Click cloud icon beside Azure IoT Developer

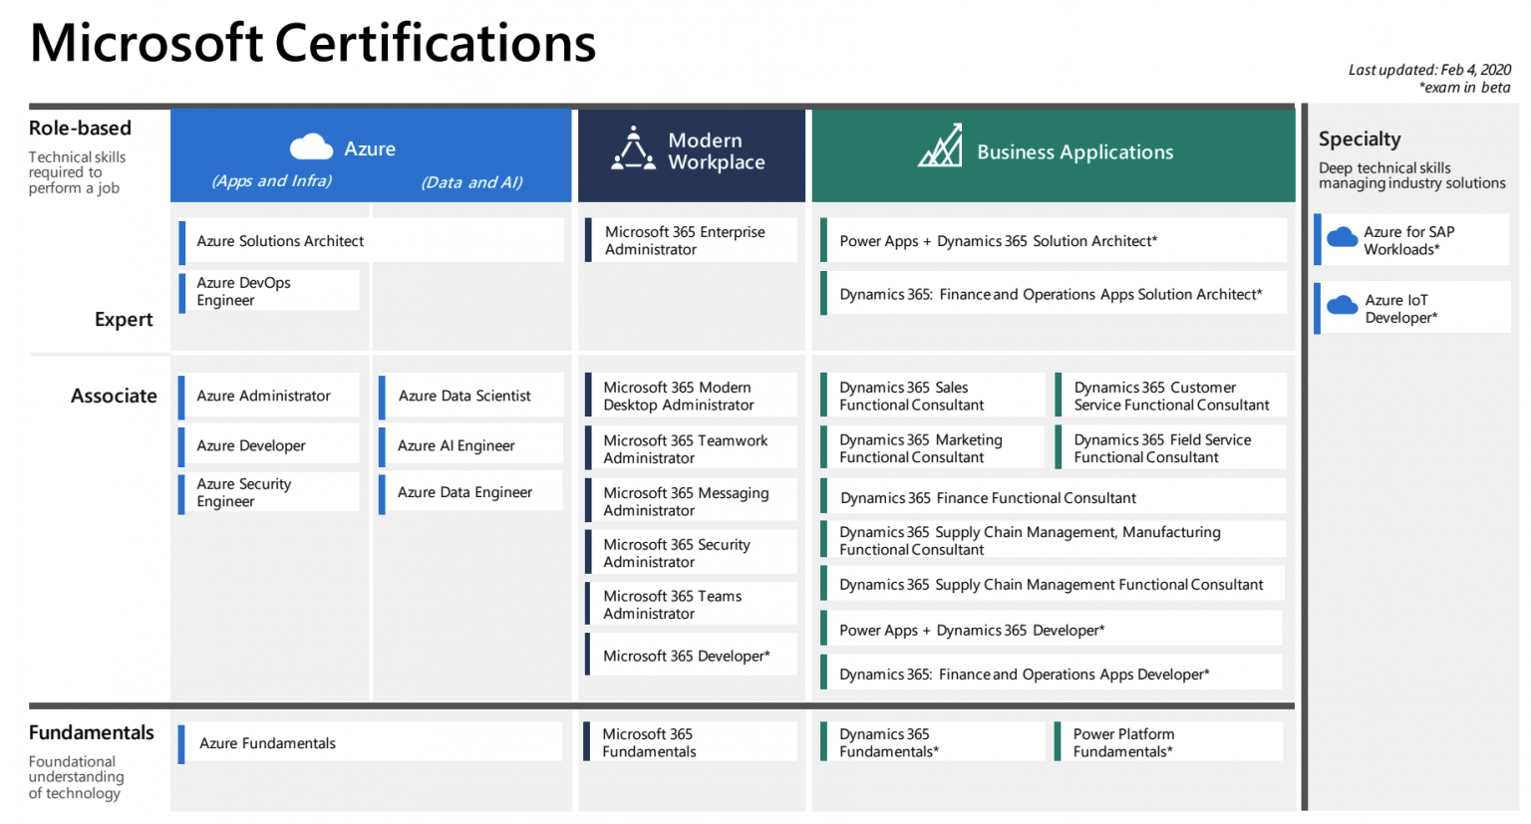coord(1342,305)
